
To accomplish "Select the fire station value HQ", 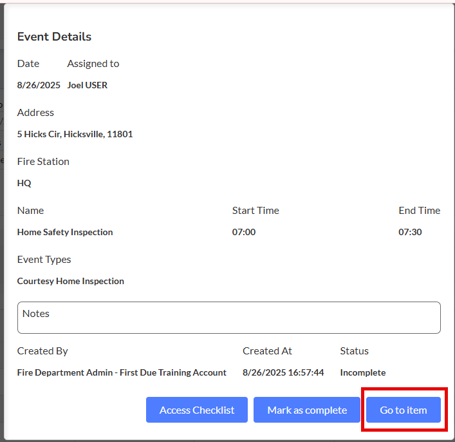I will tap(24, 183).
